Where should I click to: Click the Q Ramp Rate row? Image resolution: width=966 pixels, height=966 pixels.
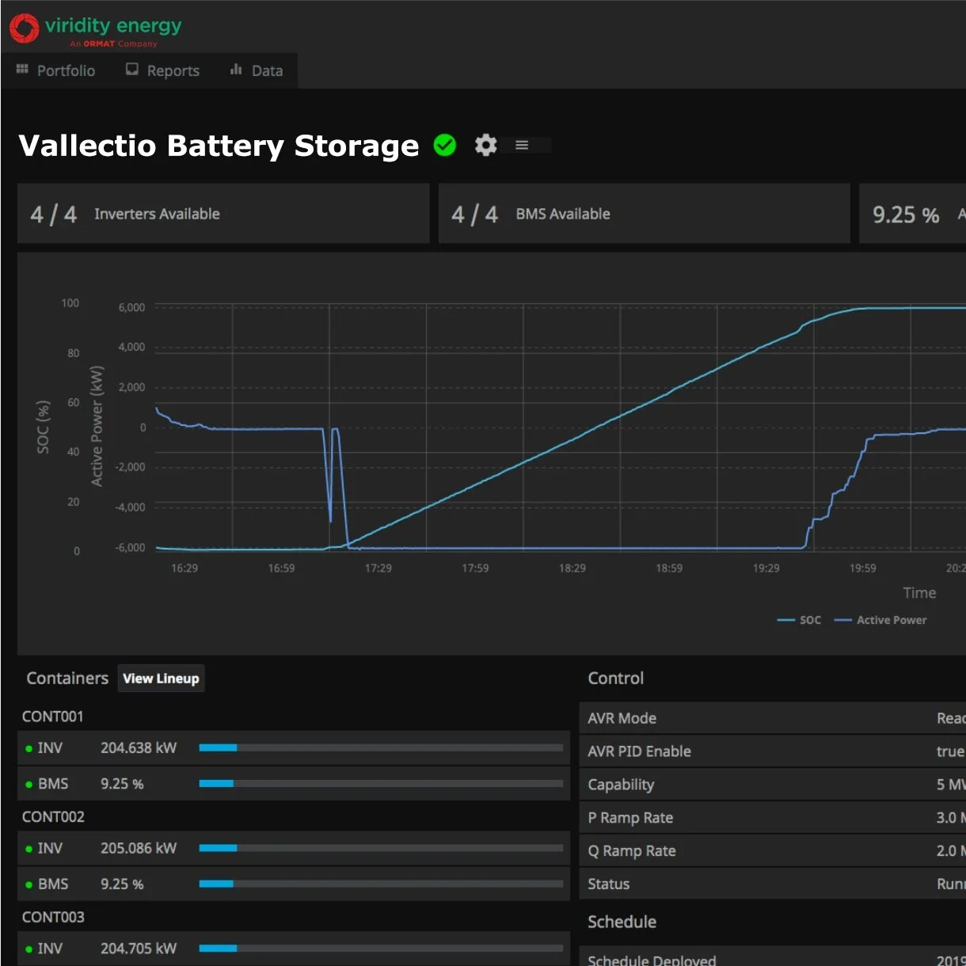pyautogui.click(x=773, y=851)
